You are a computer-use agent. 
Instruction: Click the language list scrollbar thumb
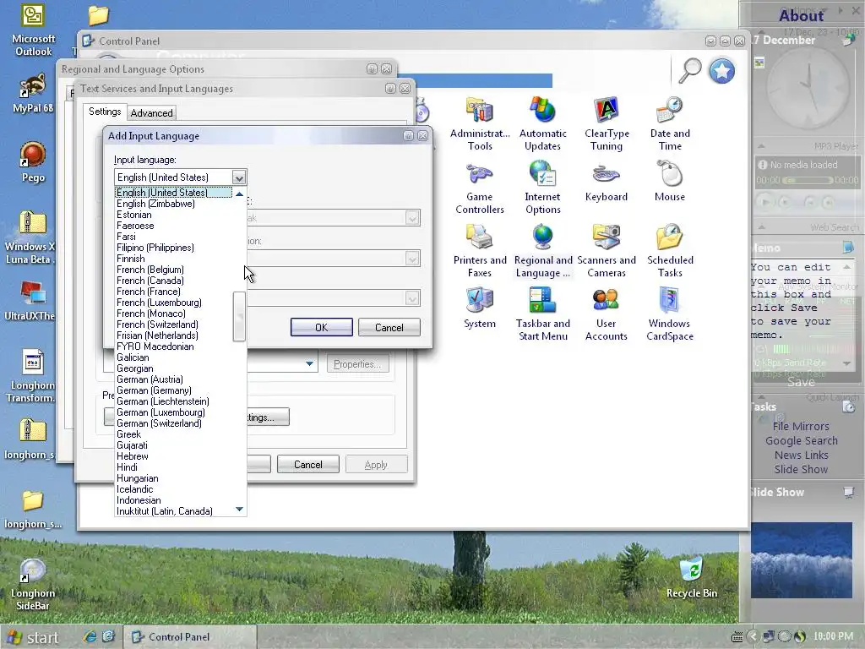tap(239, 316)
